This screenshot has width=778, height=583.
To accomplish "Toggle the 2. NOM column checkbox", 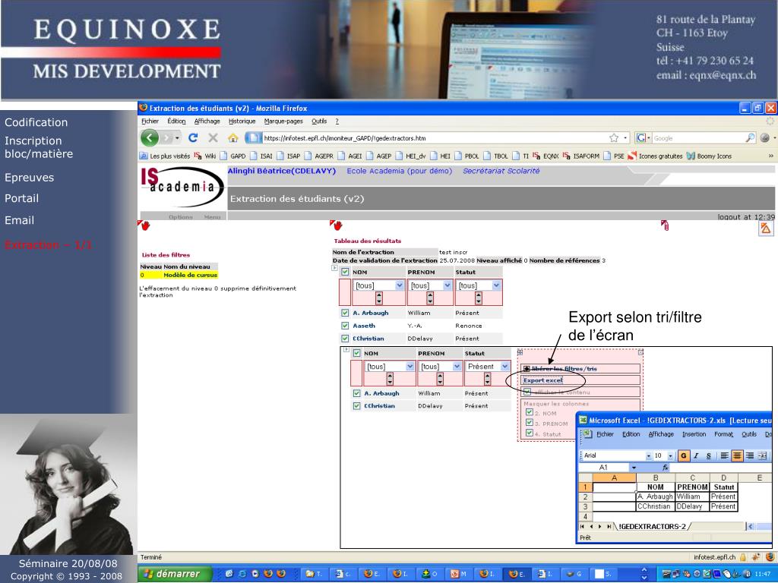I will [x=530, y=412].
